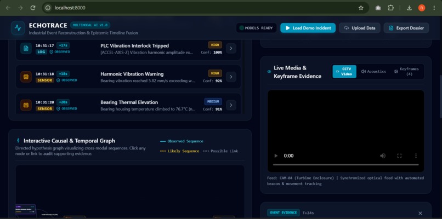Open browser downloads icon
Image resolution: width=442 pixels, height=219 pixels.
(x=409, y=8)
